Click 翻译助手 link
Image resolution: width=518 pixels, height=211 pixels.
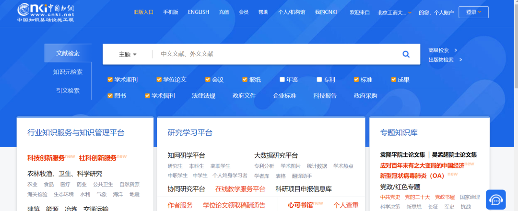302,176
